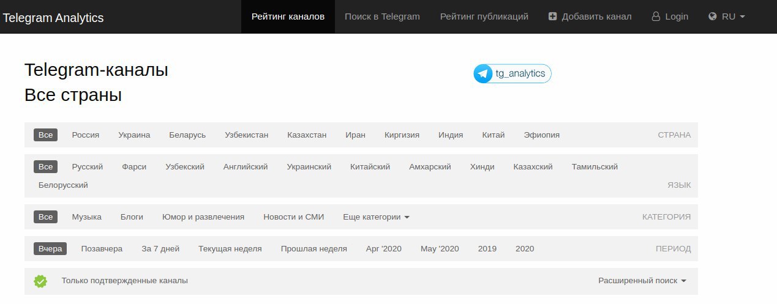Filter by category Блоги
Image resolution: width=777 pixels, height=304 pixels.
132,217
